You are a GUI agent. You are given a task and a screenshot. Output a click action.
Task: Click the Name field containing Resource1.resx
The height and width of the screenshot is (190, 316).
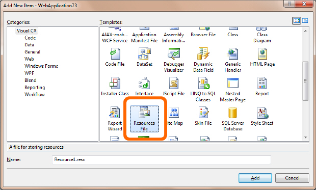click(162, 159)
